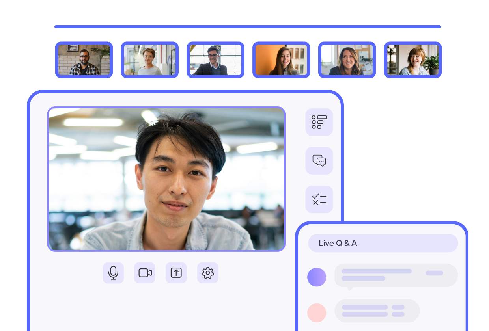
Task: Select the smiling long-haired woman in office thumbnail
Action: click(347, 60)
